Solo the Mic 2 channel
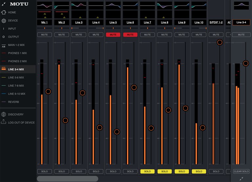This screenshot has width=252, height=182. click(62, 171)
